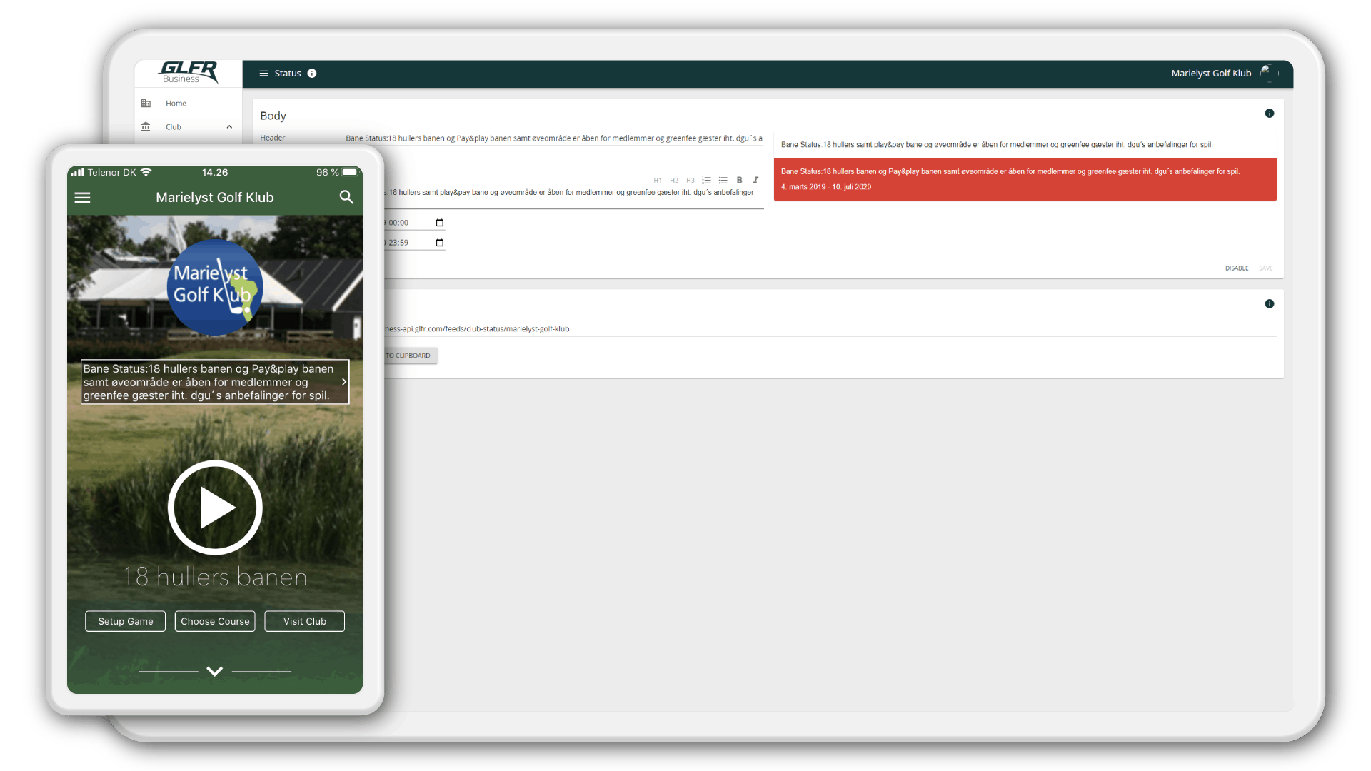This screenshot has width=1371, height=771.
Task: Click the SAVE button
Action: (1266, 268)
